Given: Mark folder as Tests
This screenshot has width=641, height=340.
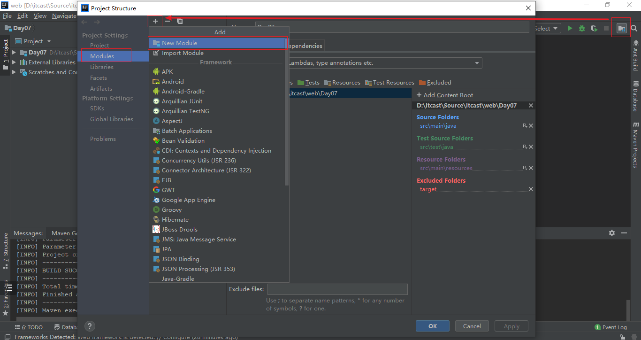Looking at the screenshot, I should pyautogui.click(x=308, y=83).
